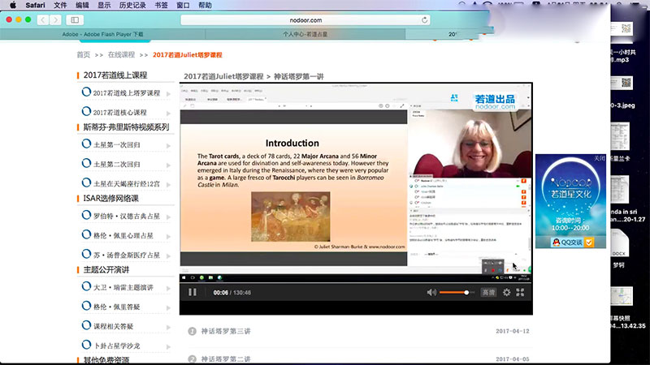This screenshot has height=365, width=650.
Task: Open 格伦·佩里心理占星 sidebar item
Action: point(123,235)
